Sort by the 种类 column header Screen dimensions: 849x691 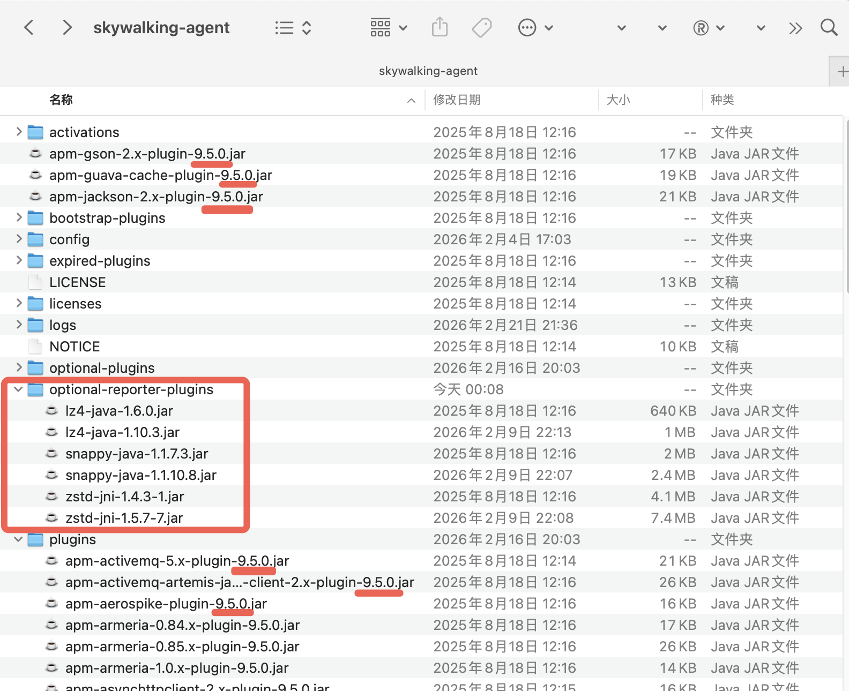click(722, 100)
